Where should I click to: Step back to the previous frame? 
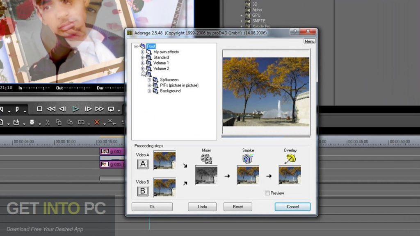[62, 109]
